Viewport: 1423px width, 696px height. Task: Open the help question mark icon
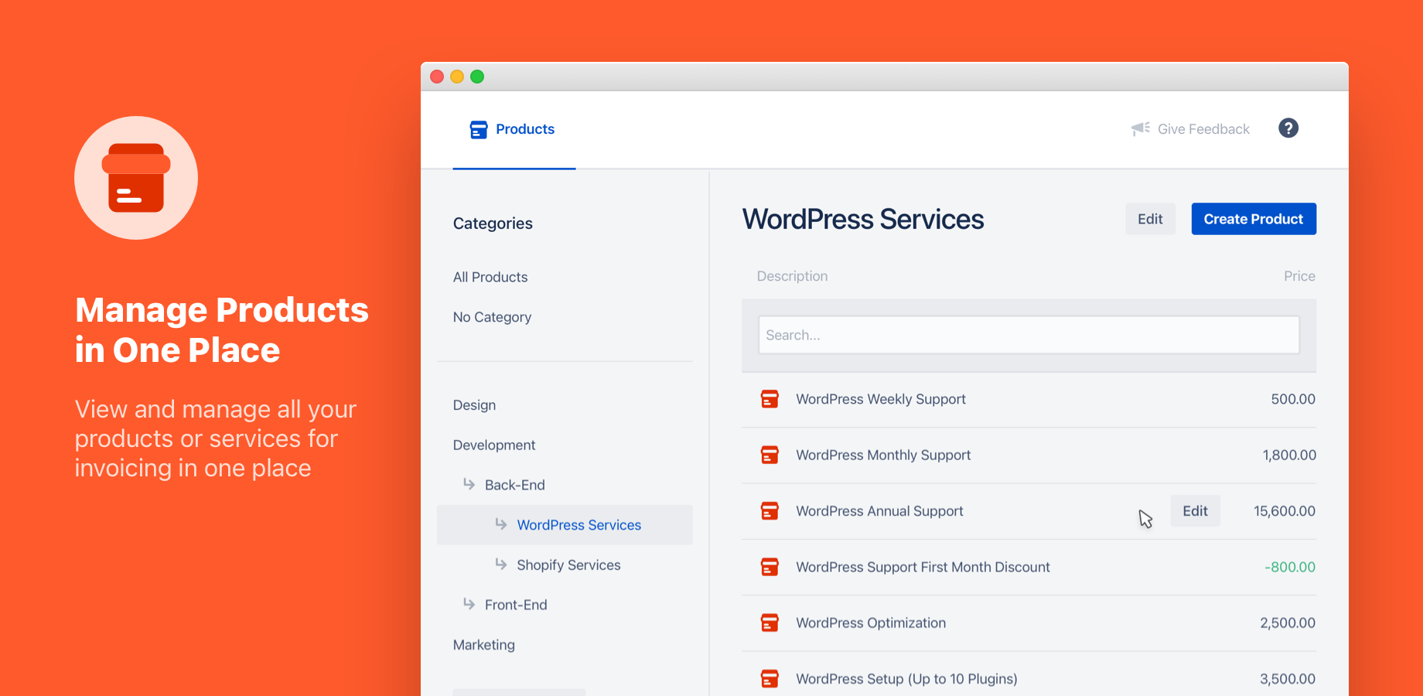click(1288, 128)
